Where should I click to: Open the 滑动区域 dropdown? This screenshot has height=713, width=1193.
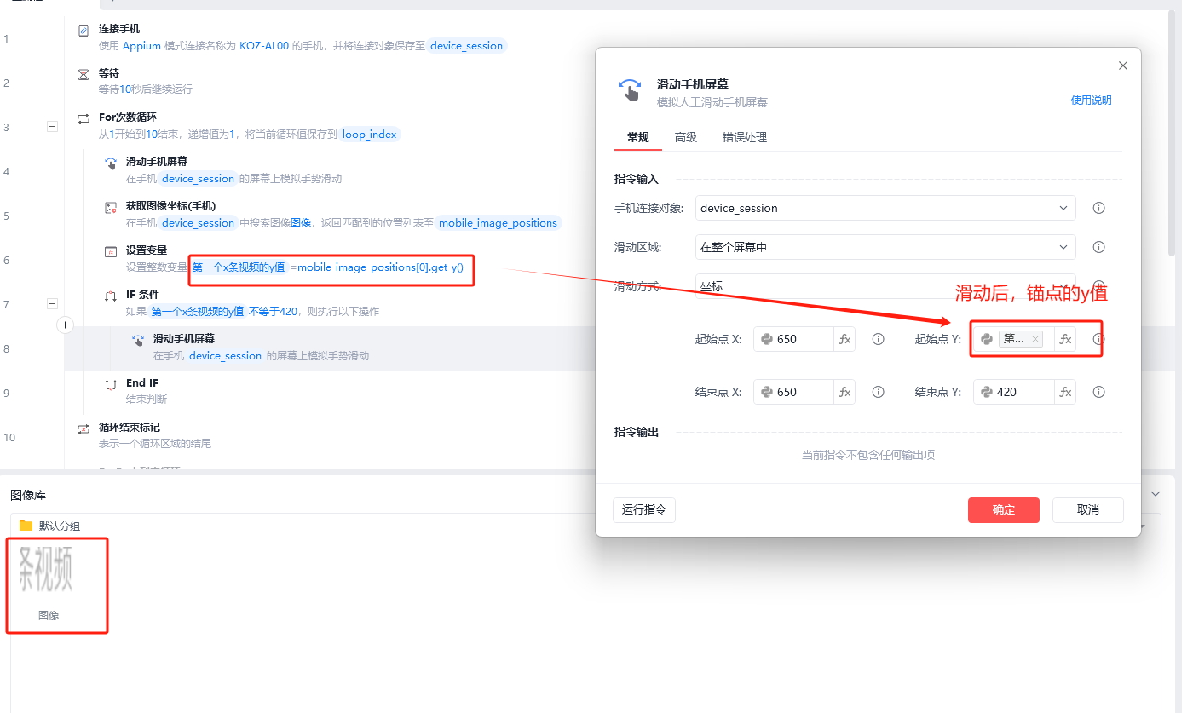[885, 247]
